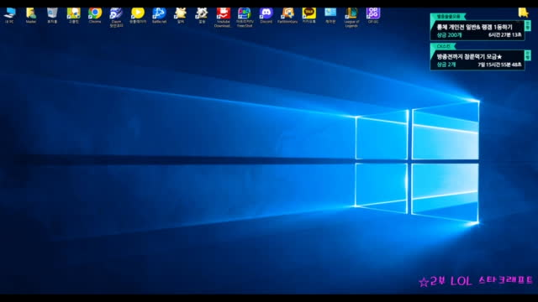This screenshot has width=538, height=302.
Task: Launch the Discord desktop shortcut
Action: 266,15
